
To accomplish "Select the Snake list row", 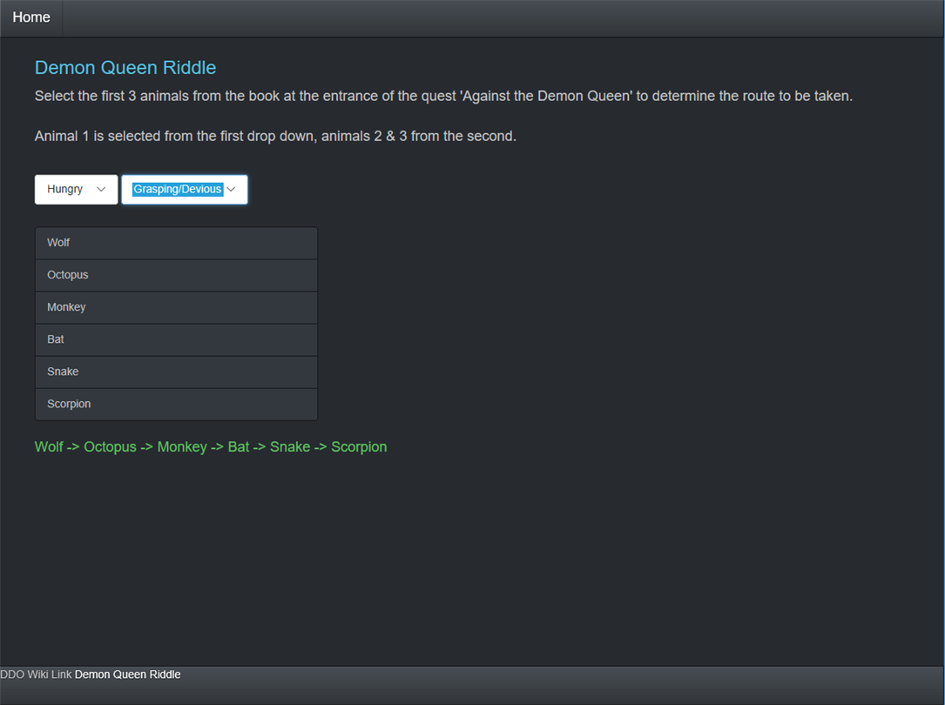I will [176, 372].
